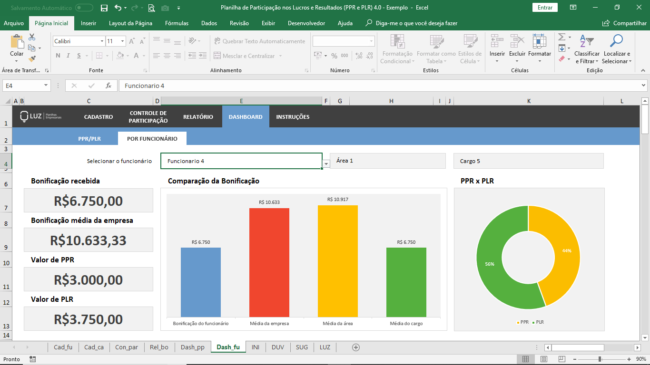This screenshot has width=650, height=365.
Task: Add a new sheet with plus button
Action: click(355, 347)
